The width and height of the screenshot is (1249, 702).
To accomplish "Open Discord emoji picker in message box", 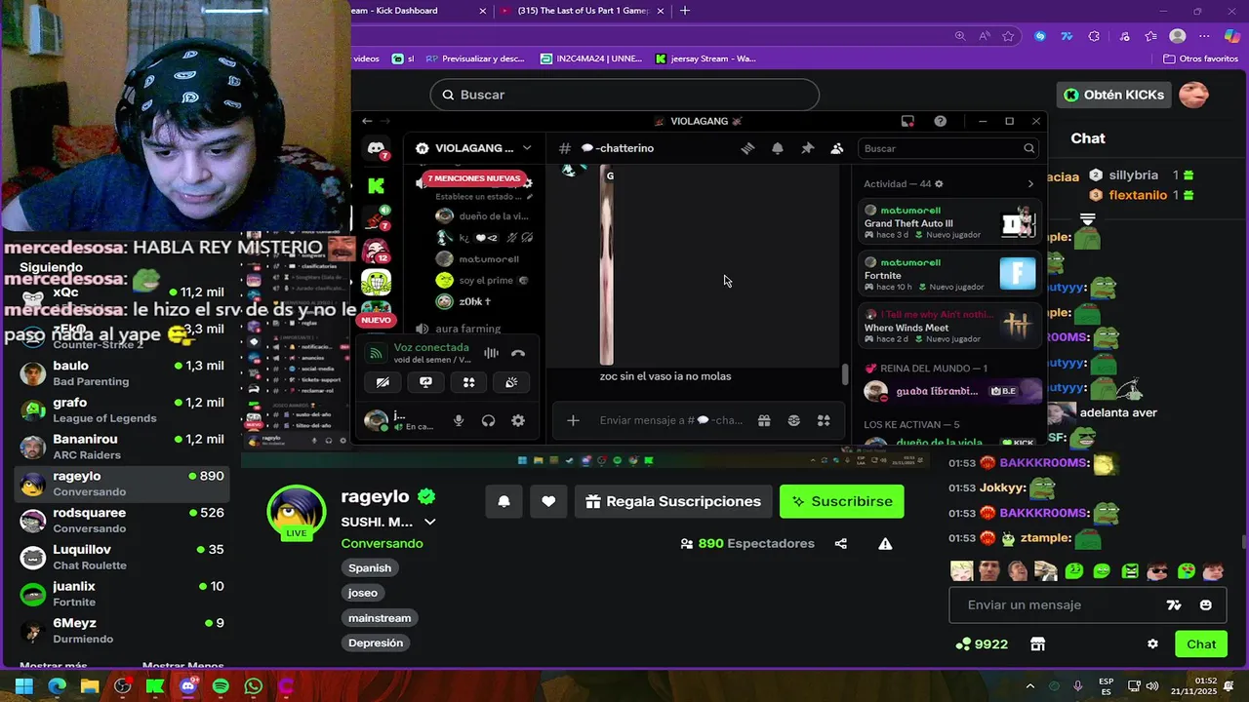I will (793, 420).
